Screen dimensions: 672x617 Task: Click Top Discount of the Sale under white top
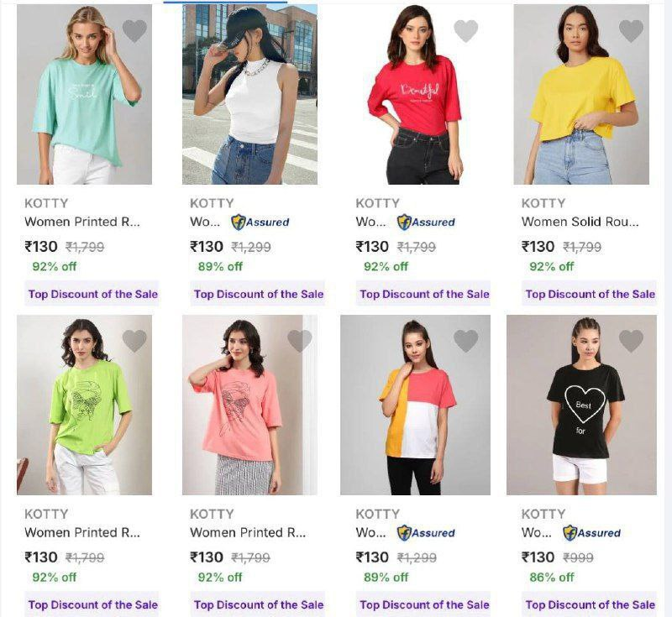click(259, 294)
